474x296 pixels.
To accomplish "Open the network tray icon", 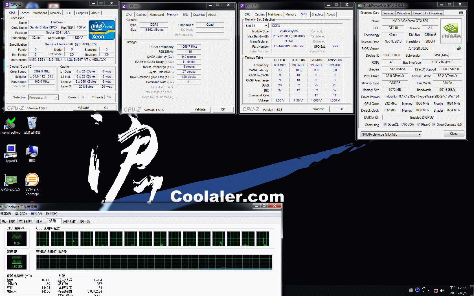I will [x=436, y=290].
